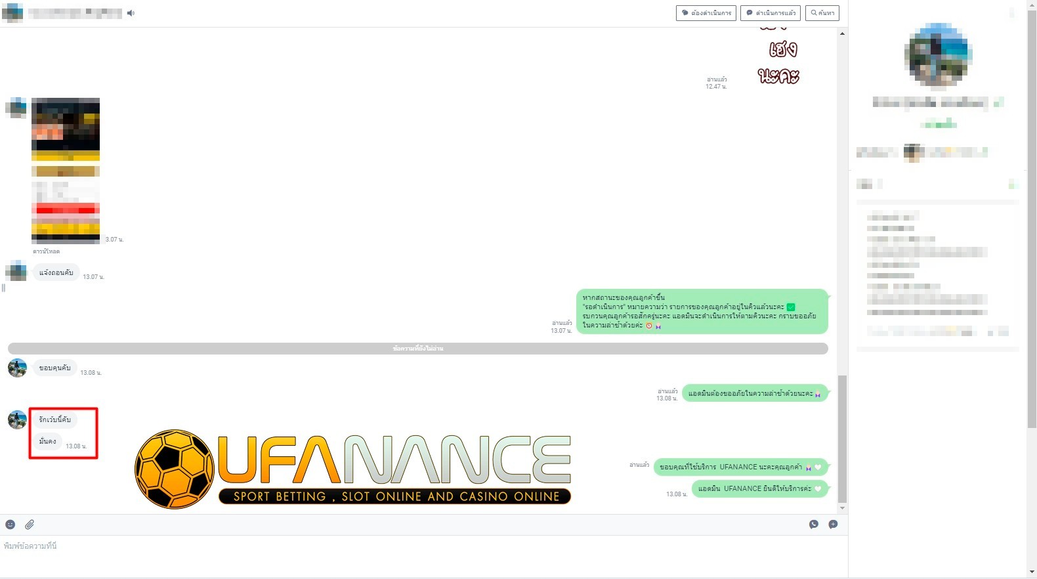Toggle the speaker mute icon beside chat name
The image size is (1037, 579).
click(x=131, y=13)
